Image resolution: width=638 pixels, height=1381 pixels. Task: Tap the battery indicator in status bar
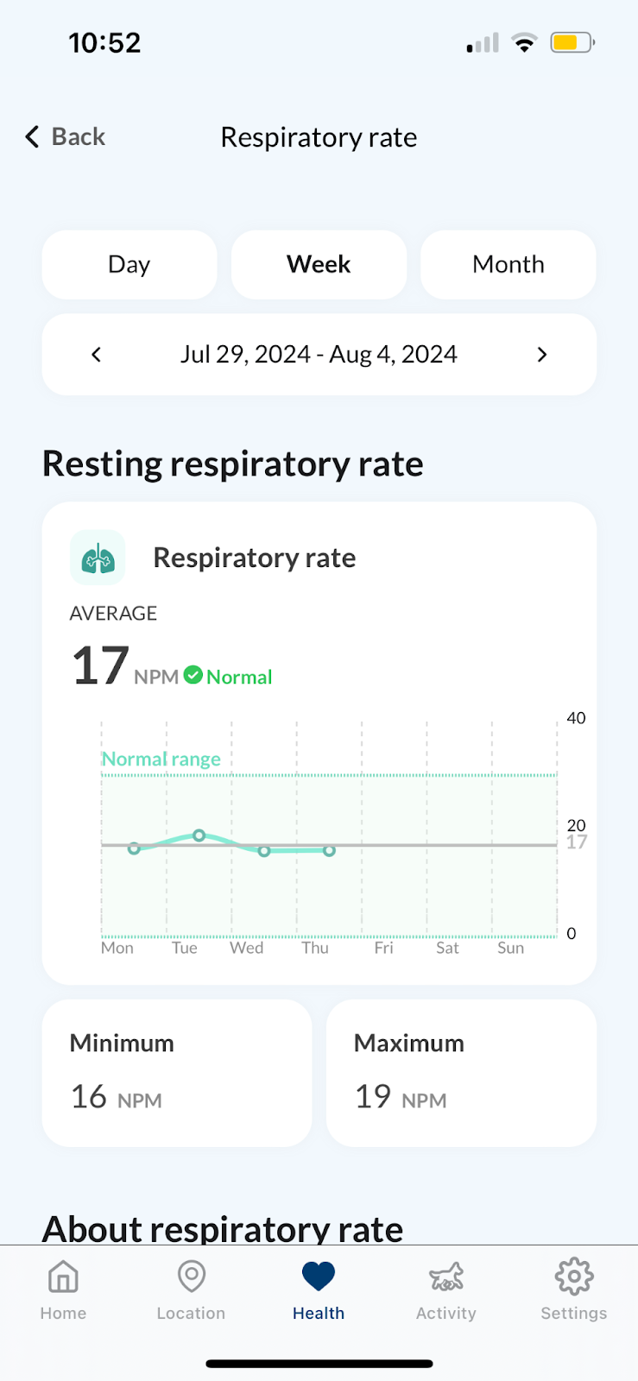tap(573, 42)
